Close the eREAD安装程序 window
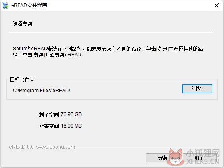This screenshot has width=224, height=168. (217, 5)
